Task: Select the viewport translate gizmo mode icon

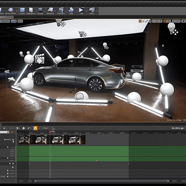Action: pos(140,21)
